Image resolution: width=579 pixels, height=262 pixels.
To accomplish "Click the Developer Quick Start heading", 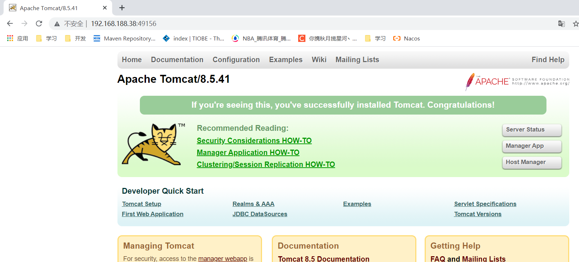I will [163, 191].
